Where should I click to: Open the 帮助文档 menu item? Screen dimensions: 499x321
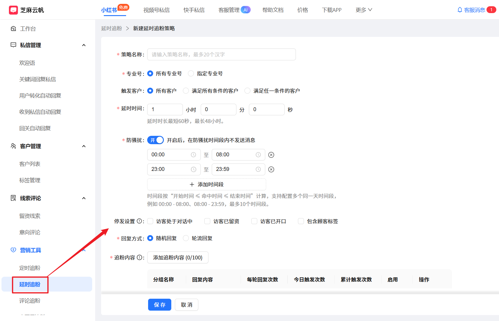(x=273, y=10)
